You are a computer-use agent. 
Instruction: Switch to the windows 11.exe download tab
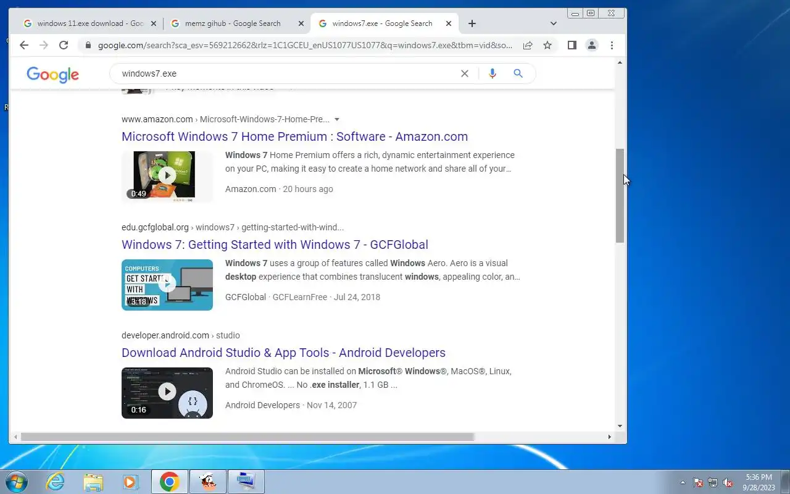90,23
